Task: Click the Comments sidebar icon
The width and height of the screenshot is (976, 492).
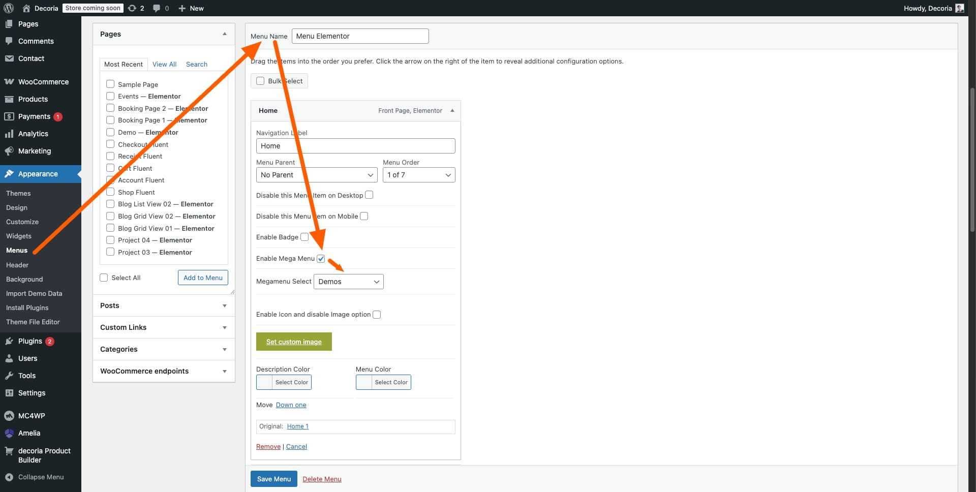Action: (x=9, y=41)
